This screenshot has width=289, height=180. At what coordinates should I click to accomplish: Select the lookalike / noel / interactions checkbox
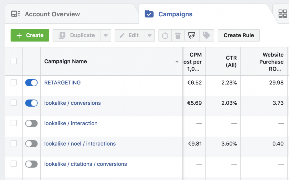click(x=14, y=143)
